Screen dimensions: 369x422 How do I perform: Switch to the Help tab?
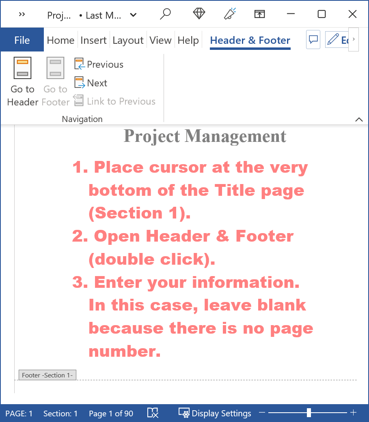click(188, 41)
